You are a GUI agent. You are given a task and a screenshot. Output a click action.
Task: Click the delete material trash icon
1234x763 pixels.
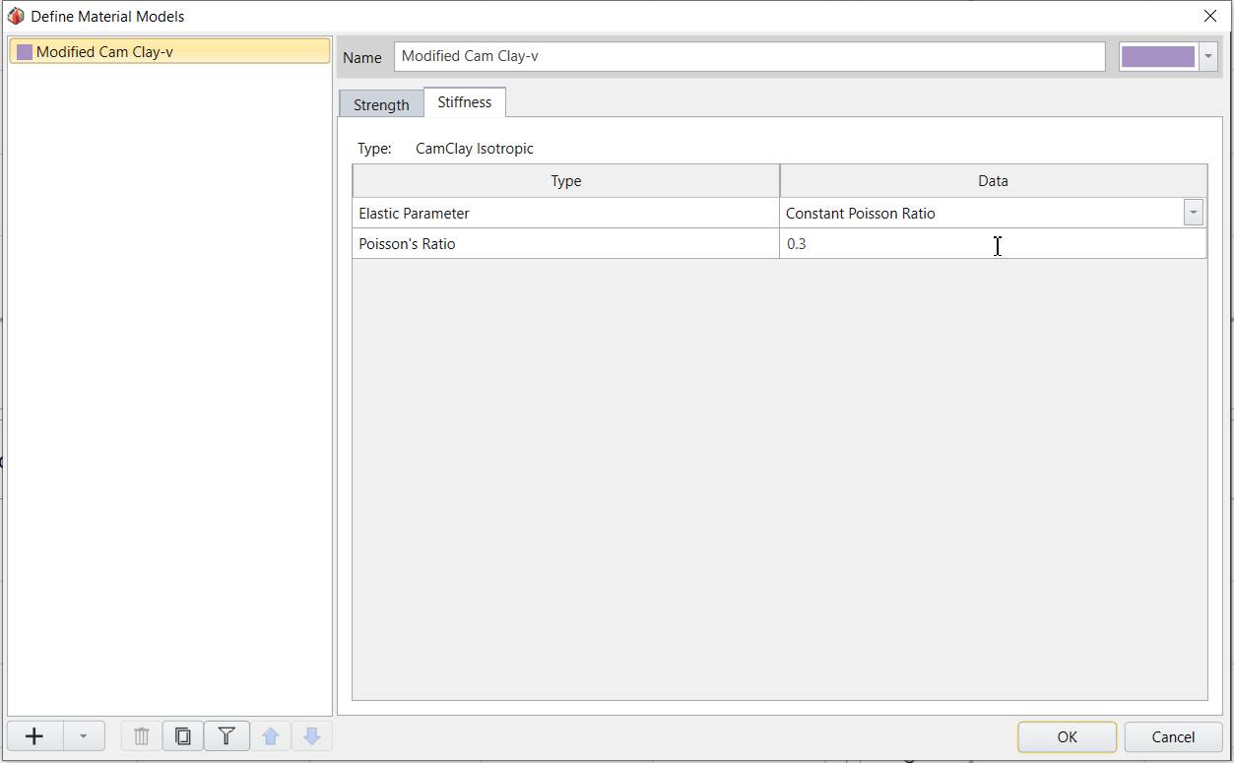click(141, 736)
